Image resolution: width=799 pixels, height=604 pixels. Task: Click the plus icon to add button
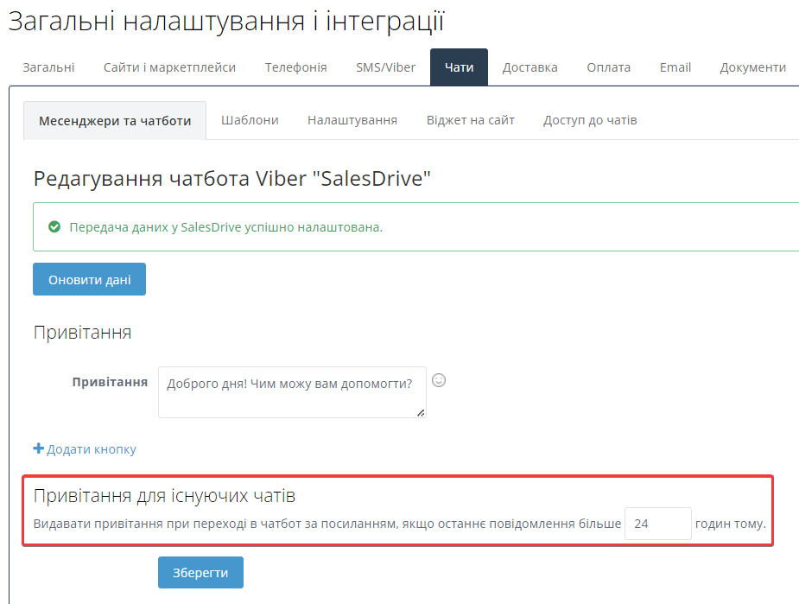pyautogui.click(x=38, y=449)
